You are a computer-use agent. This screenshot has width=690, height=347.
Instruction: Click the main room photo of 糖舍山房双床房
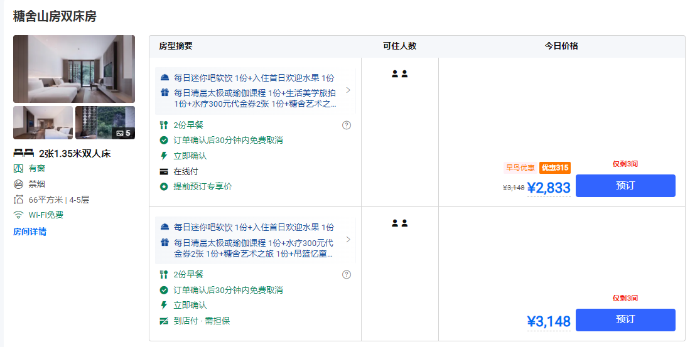pos(73,69)
